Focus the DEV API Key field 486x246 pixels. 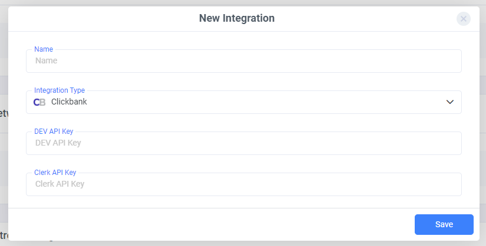tap(244, 143)
